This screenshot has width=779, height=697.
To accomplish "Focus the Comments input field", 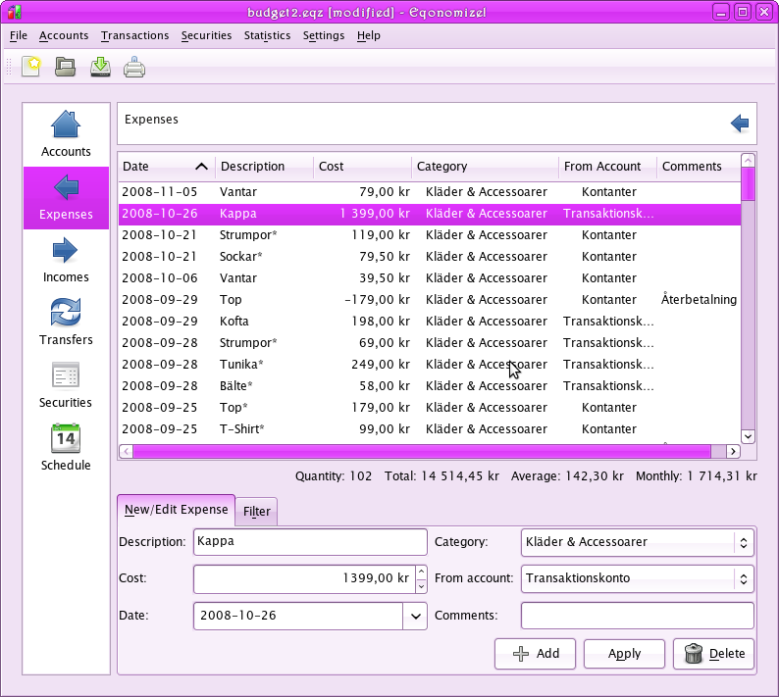I will [638, 616].
